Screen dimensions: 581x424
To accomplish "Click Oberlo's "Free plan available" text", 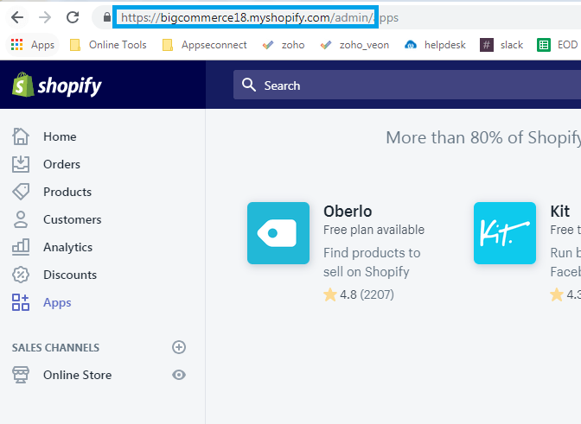I will [373, 230].
